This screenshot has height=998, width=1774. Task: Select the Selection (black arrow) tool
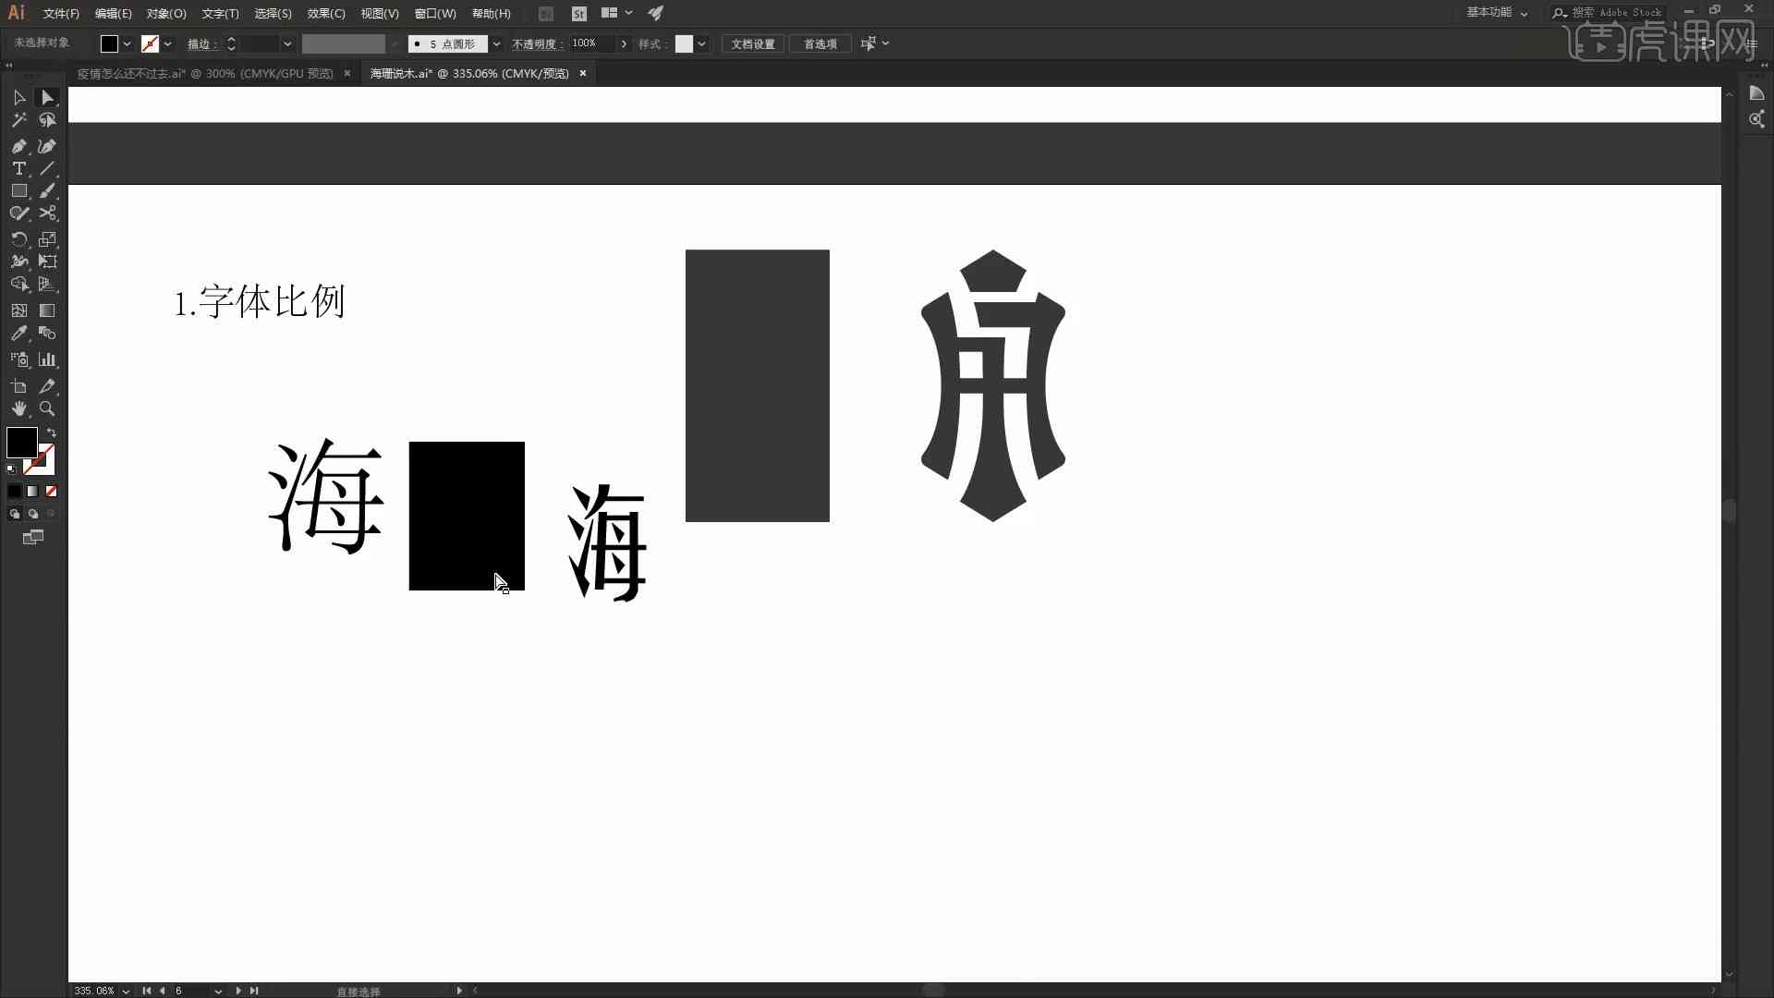18,97
